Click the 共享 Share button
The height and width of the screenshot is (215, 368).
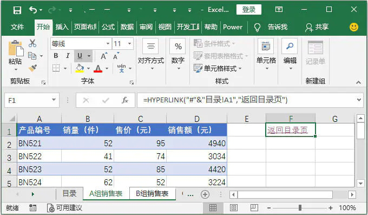pyautogui.click(x=317, y=27)
